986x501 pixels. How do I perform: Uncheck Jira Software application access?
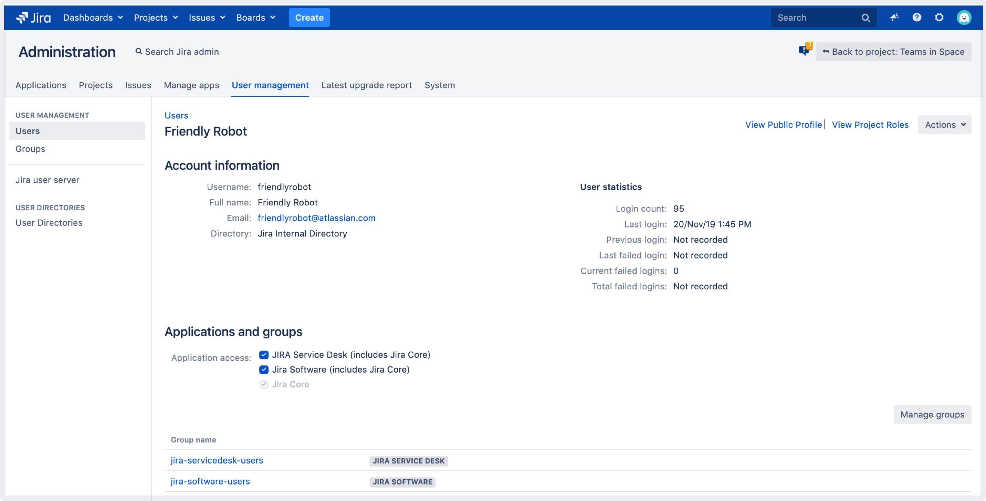coord(264,370)
